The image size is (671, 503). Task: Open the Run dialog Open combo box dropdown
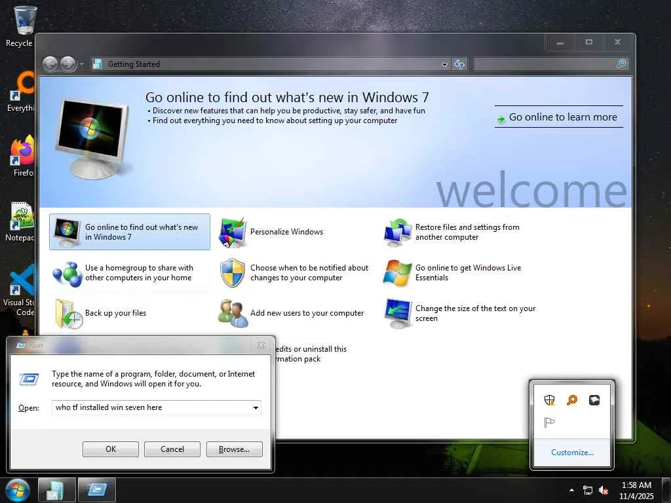coord(256,407)
